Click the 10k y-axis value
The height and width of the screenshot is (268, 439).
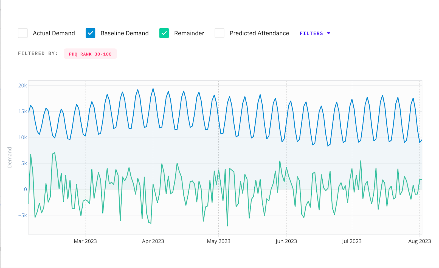[22, 137]
